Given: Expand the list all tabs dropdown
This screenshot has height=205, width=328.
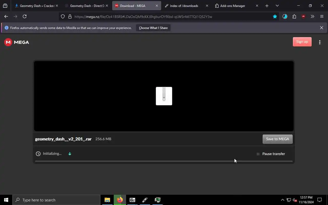Looking at the screenshot, I should tap(277, 6).
